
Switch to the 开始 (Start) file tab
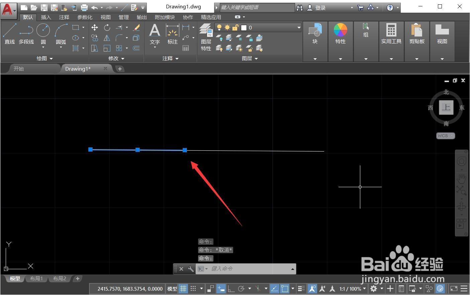[19, 69]
